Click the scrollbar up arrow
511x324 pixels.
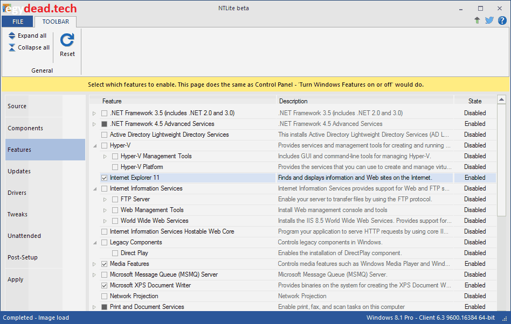(x=502, y=98)
